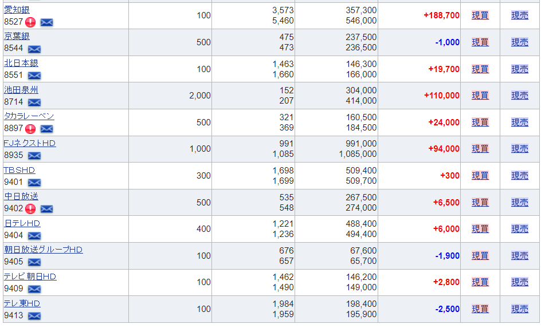Click mail icon beside code 9413
This screenshot has width=545, height=328.
[x=34, y=316]
